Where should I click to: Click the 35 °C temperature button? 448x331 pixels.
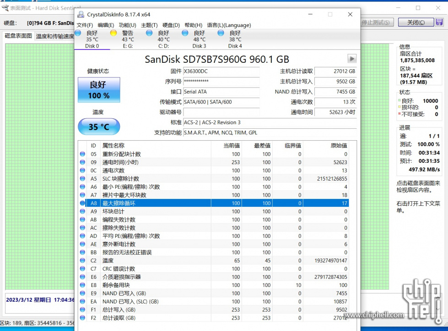pos(99,127)
